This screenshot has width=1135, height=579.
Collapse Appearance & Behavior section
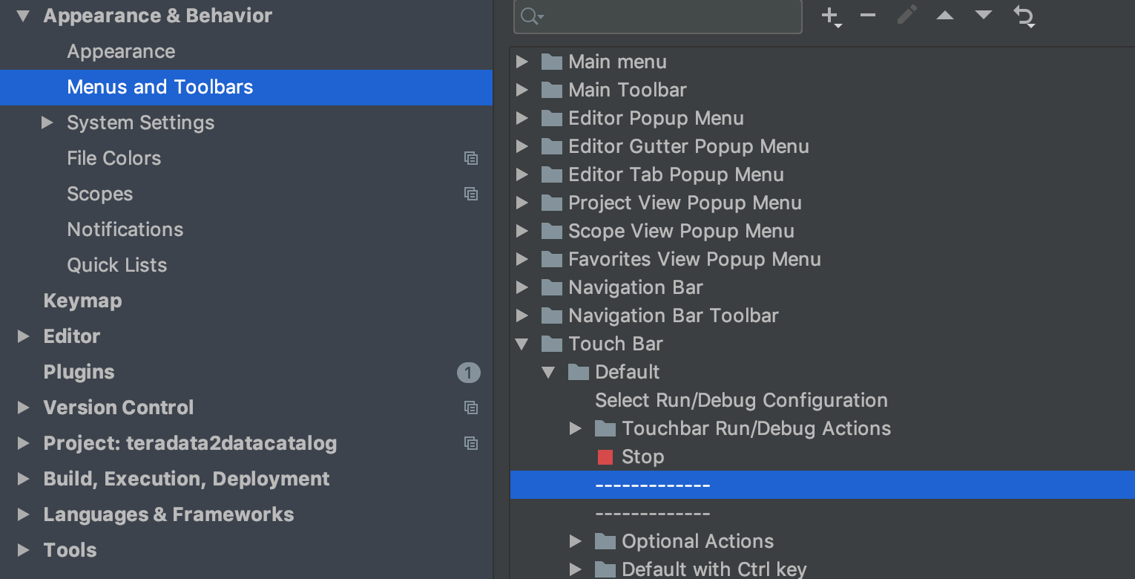[24, 16]
